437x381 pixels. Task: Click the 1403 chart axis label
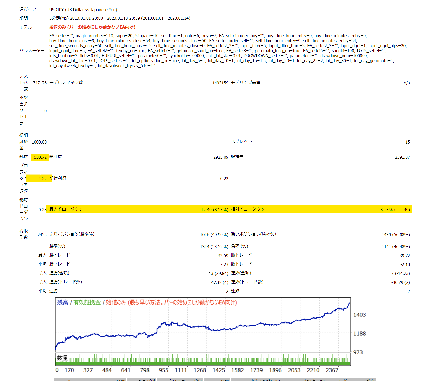tap(360, 315)
